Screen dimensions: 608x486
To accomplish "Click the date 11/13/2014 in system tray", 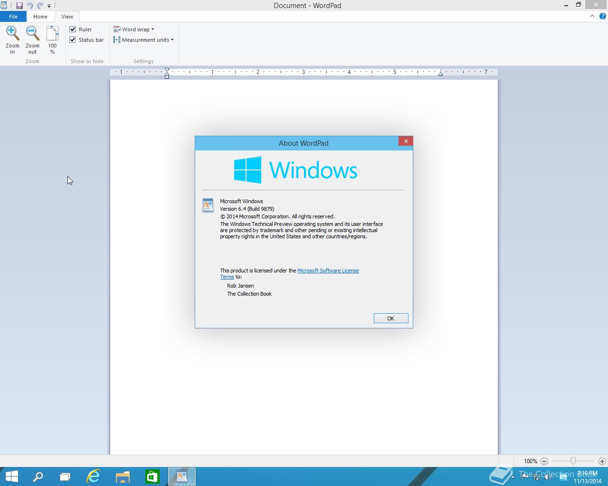I will click(588, 481).
